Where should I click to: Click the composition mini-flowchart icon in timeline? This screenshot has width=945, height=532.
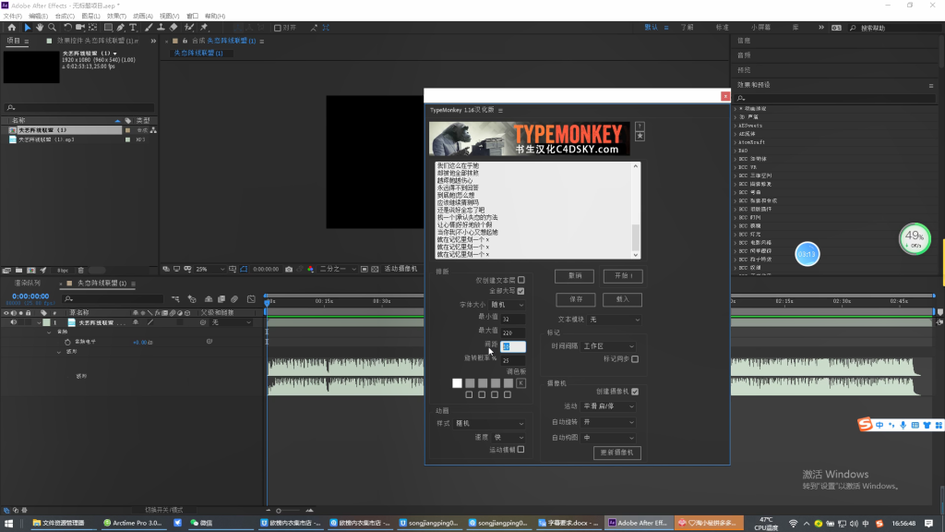pos(175,299)
